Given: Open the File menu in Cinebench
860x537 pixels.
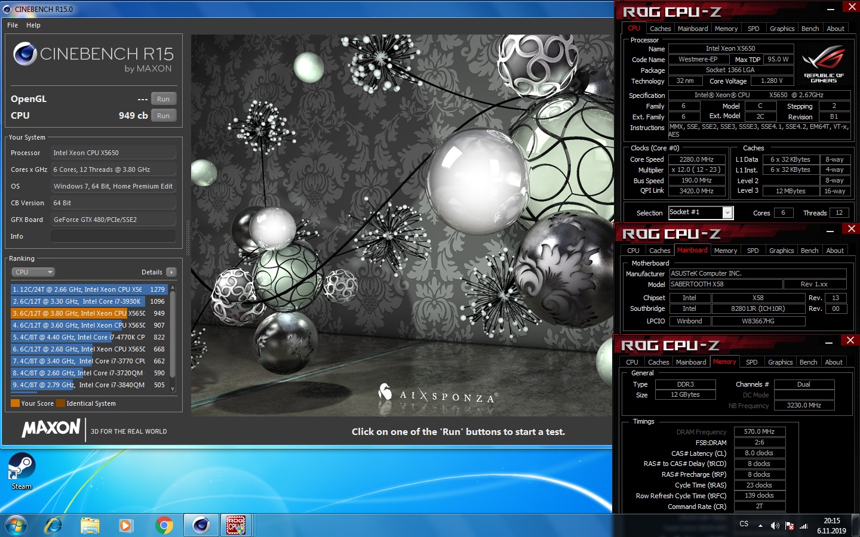Looking at the screenshot, I should 13,25.
